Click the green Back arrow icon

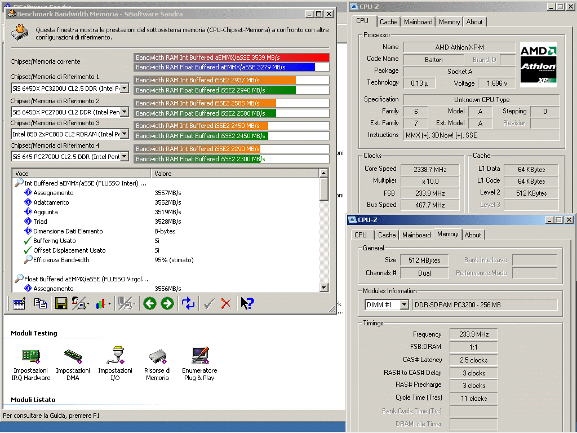point(150,304)
